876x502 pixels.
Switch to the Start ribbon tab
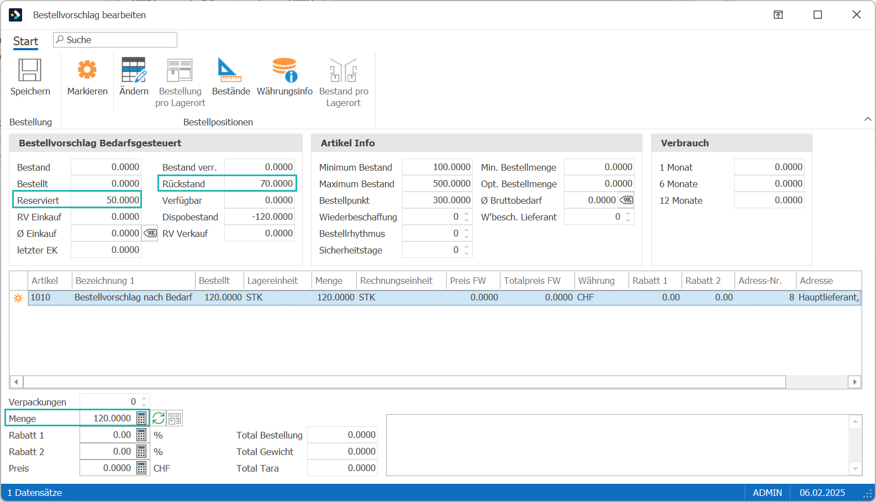tap(25, 41)
